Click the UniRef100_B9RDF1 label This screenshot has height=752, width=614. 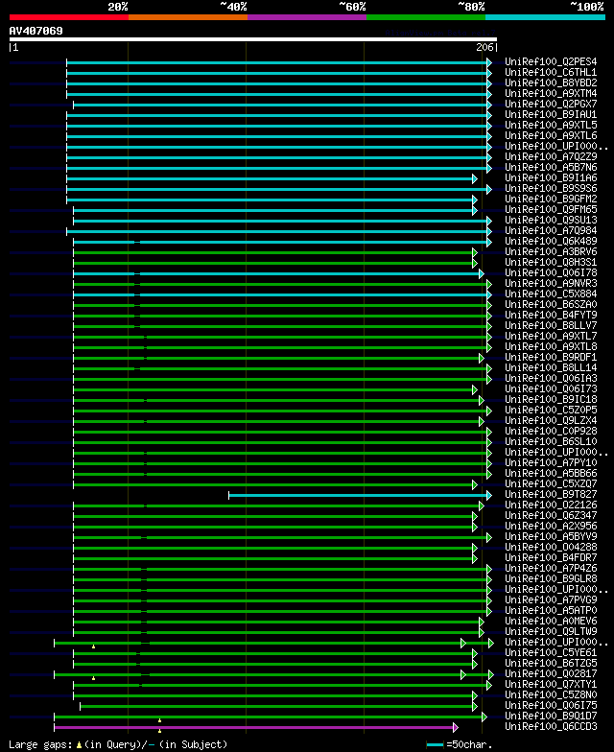pos(551,357)
